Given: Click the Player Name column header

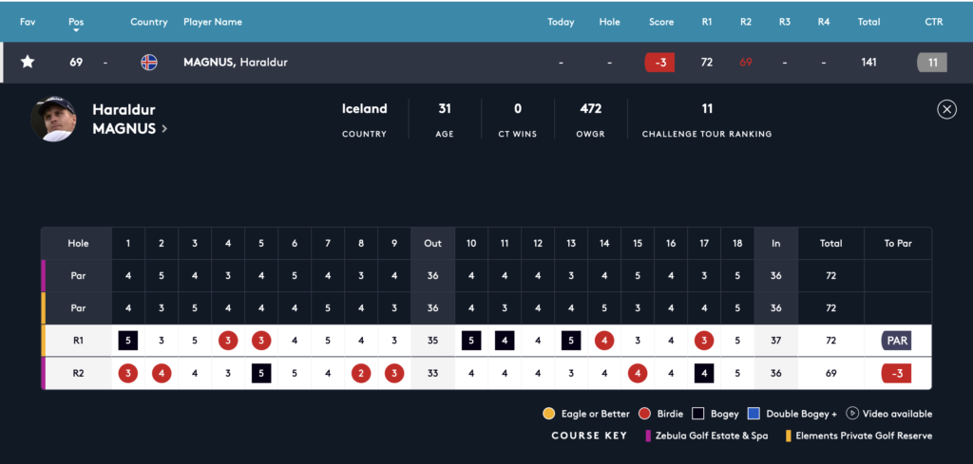Looking at the screenshot, I should click(x=213, y=22).
